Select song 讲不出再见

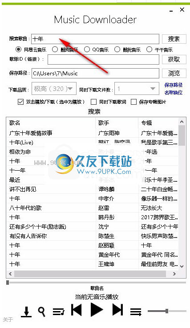click(23, 189)
